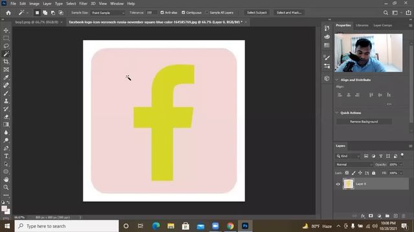The height and width of the screenshot is (232, 414).
Task: Select the Eyedropper tool
Action: point(6,77)
